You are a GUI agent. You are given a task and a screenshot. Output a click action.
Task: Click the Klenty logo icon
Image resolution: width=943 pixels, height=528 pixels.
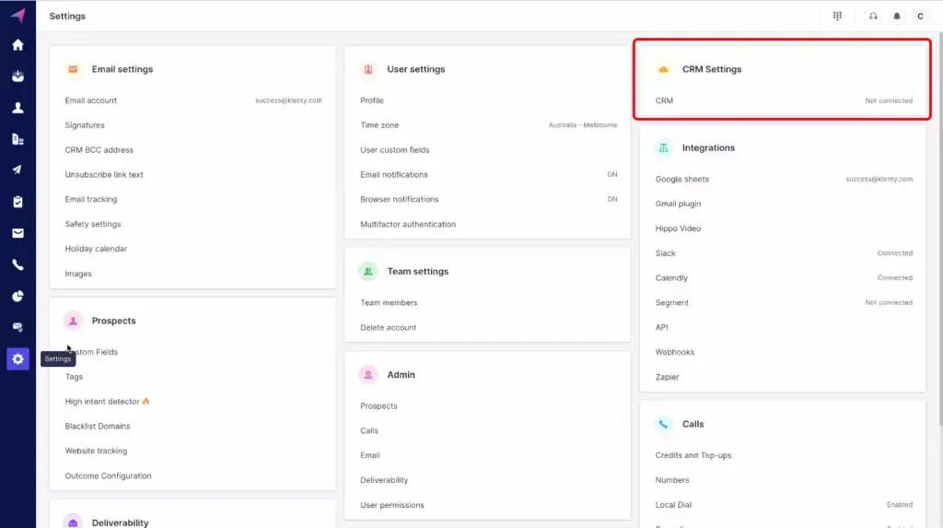18,16
